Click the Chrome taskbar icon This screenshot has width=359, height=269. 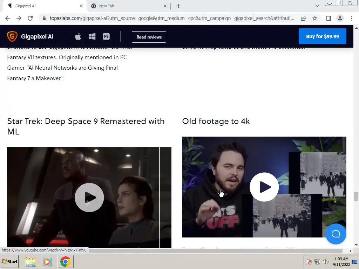click(66, 262)
